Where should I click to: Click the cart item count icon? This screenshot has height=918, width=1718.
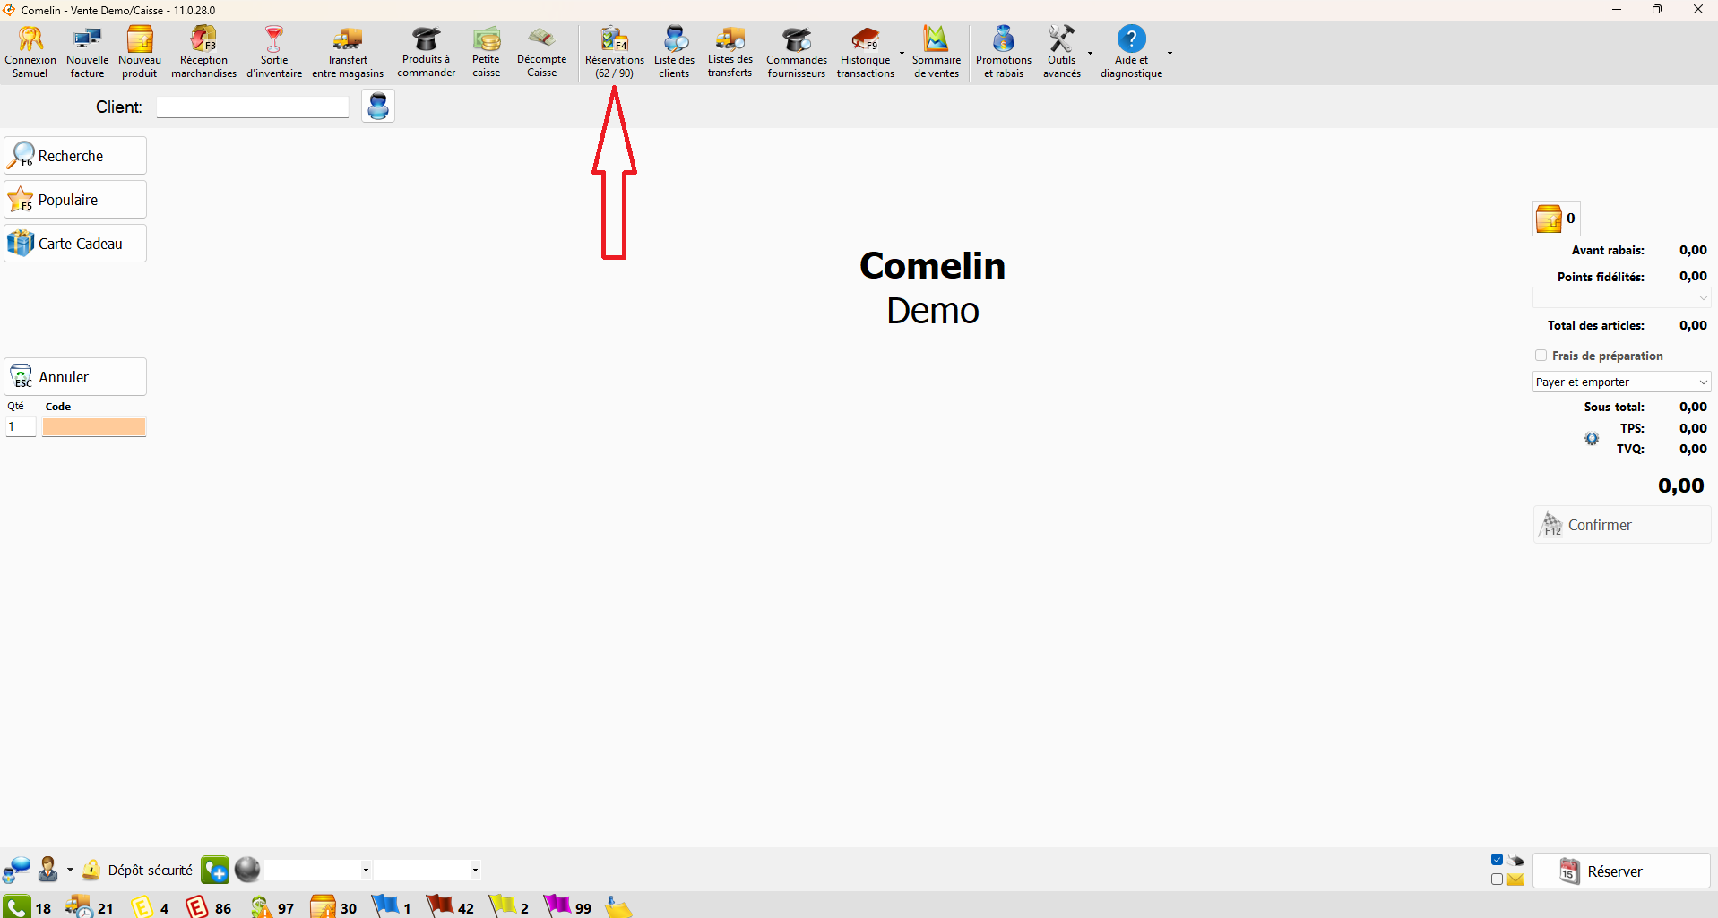click(1556, 219)
